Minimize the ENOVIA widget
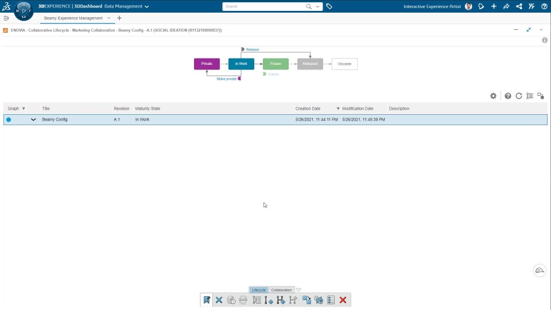Image resolution: width=551 pixels, height=310 pixels. tap(516, 30)
